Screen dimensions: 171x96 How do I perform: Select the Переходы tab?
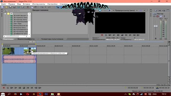pos(8,39)
